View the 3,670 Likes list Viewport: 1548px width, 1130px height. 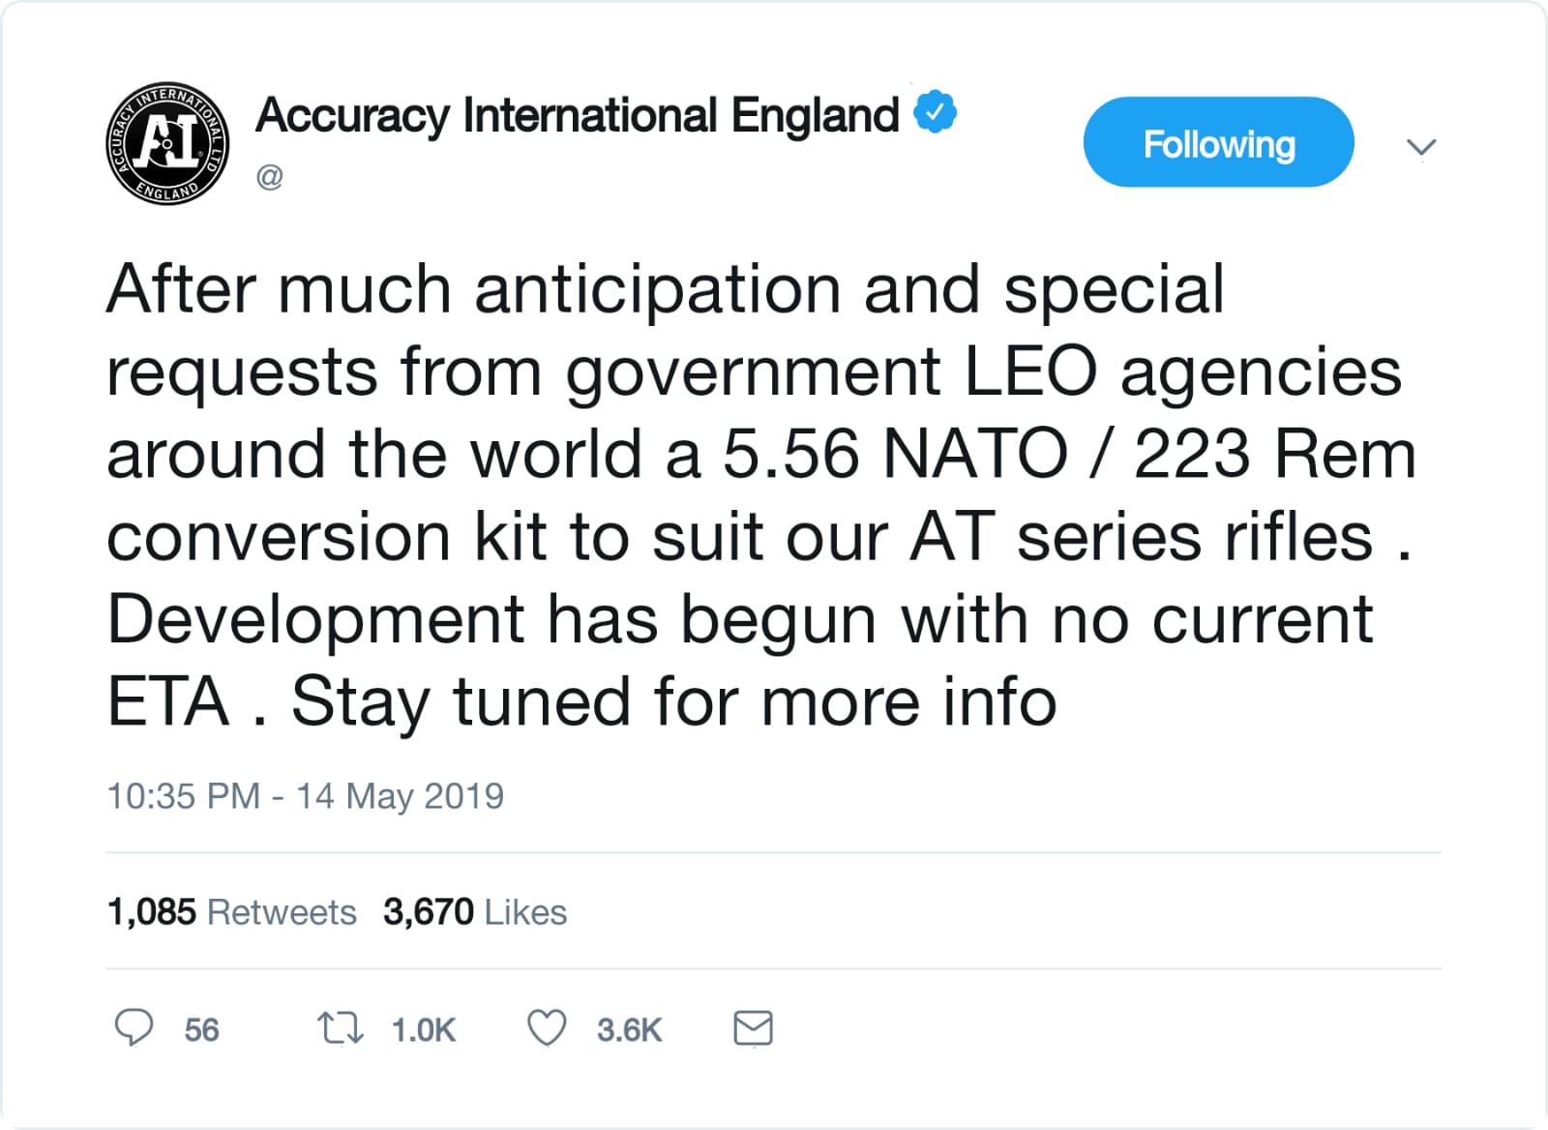tap(474, 912)
